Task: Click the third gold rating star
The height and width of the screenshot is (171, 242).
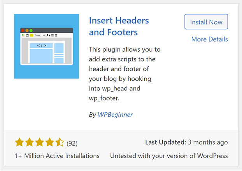Action: point(40,142)
